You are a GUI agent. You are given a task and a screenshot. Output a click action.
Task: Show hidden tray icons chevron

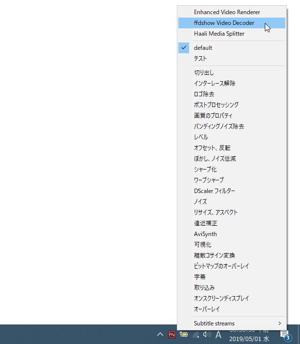[x=160, y=335]
